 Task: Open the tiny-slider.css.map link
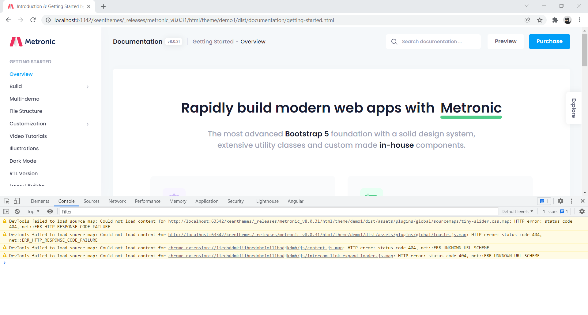[339, 221]
